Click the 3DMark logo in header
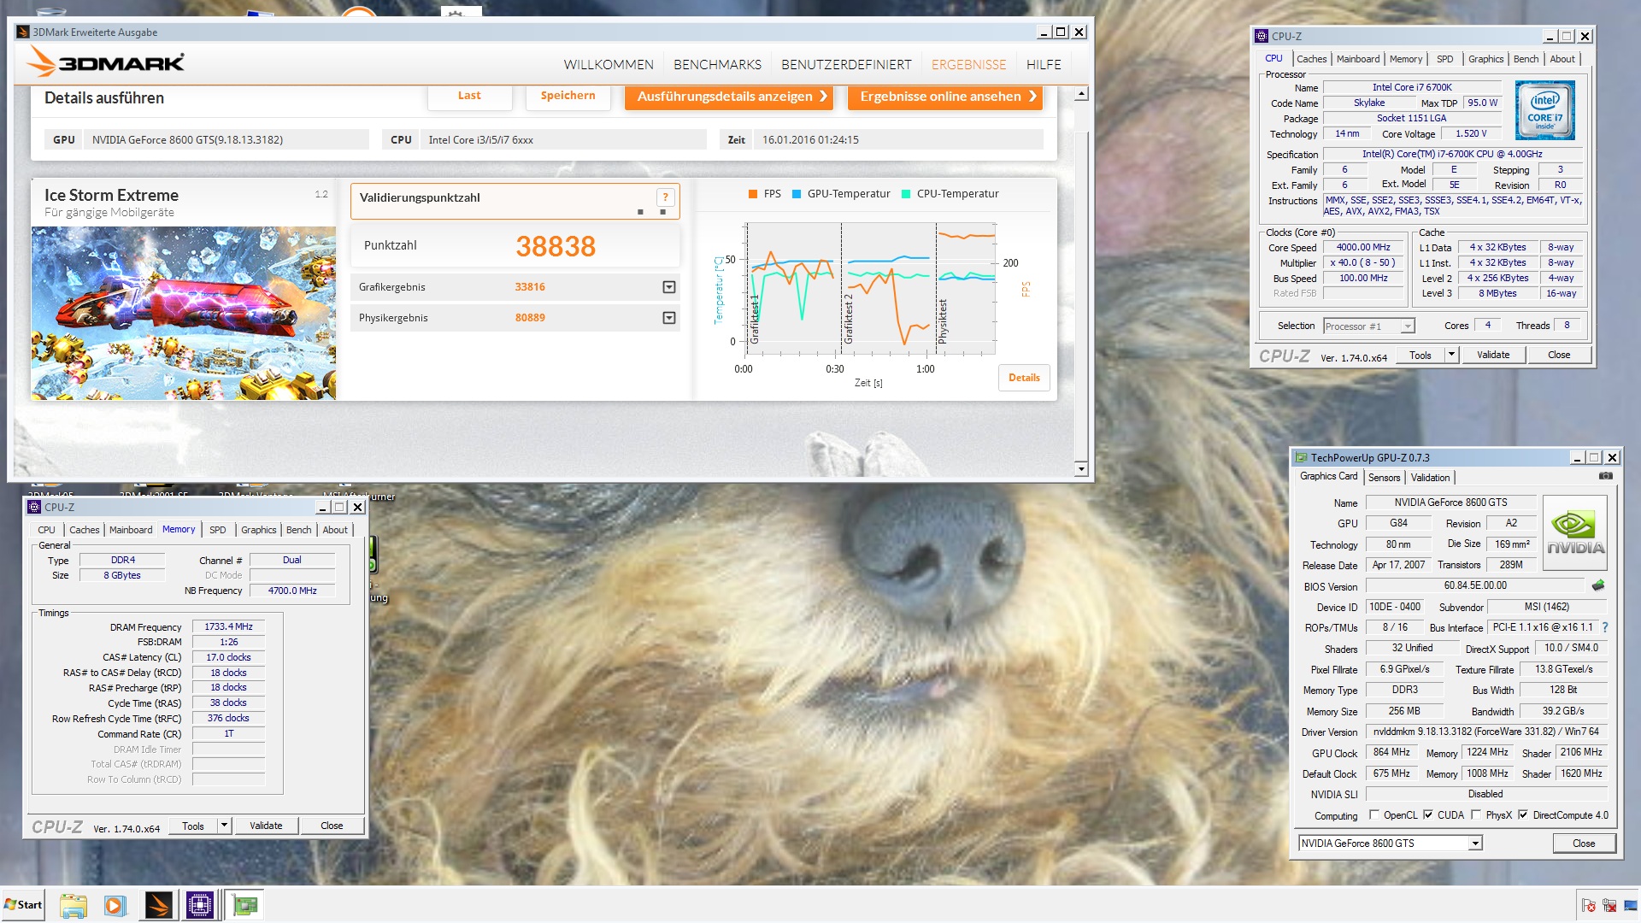Image resolution: width=1641 pixels, height=923 pixels. point(105,62)
